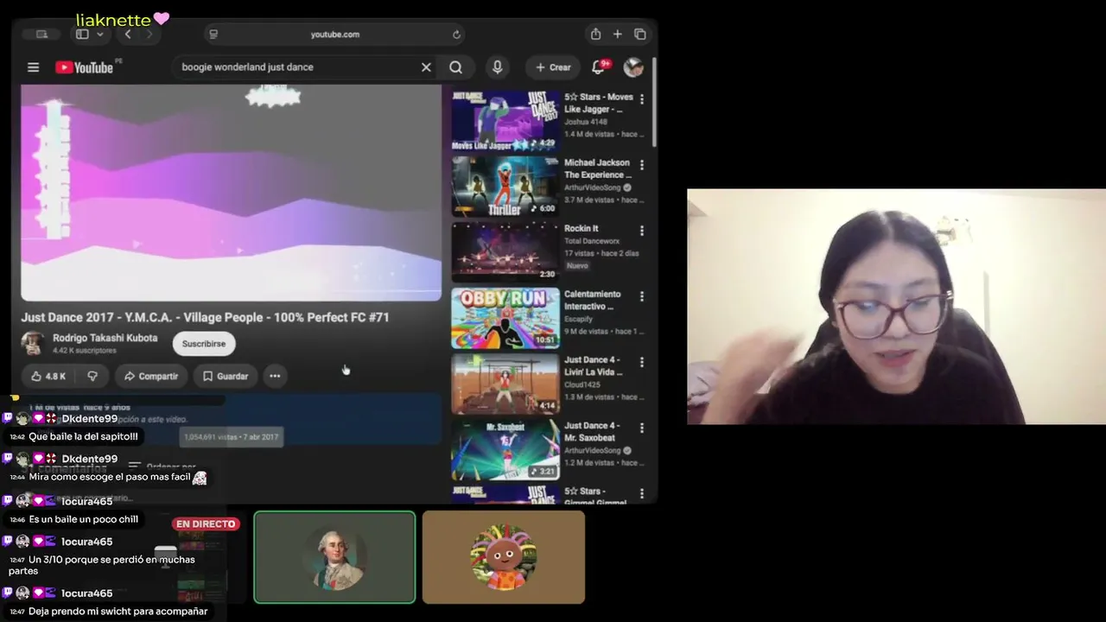Reload the page in Safari
The height and width of the screenshot is (622, 1106).
point(456,35)
